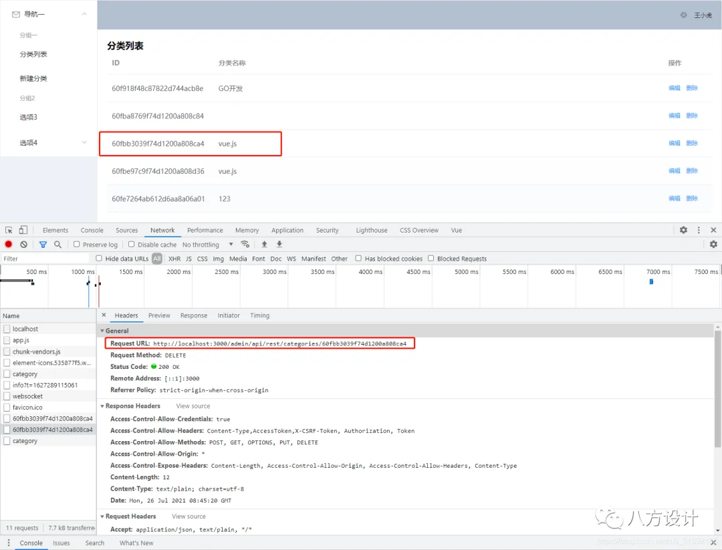Image resolution: width=722 pixels, height=550 pixels.
Task: Open the Vue devtools tab
Action: [x=457, y=230]
